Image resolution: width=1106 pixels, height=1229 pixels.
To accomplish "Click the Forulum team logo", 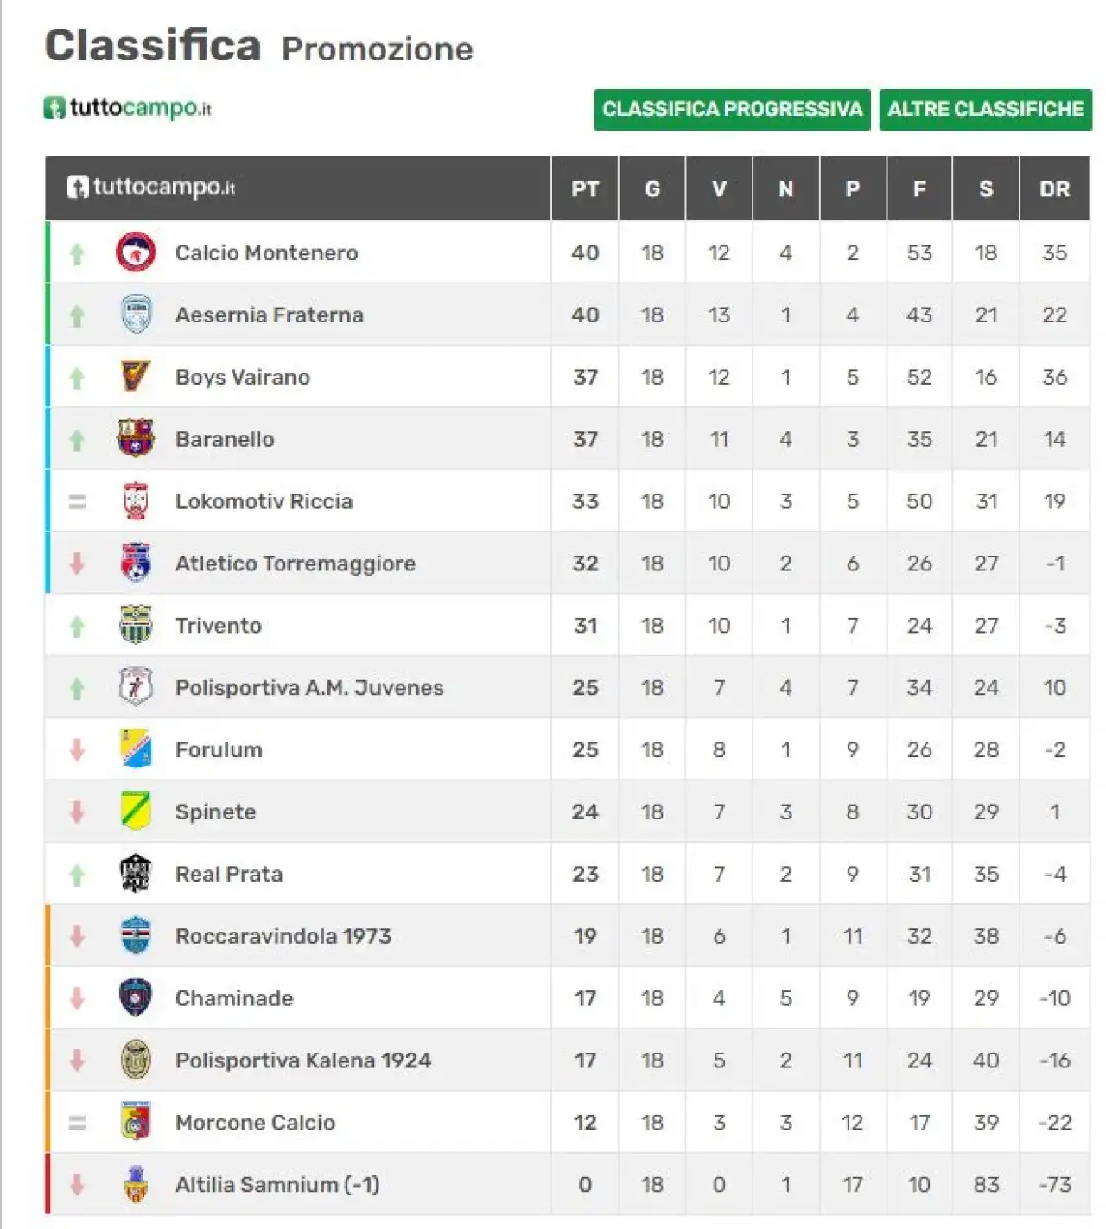I will (x=136, y=749).
